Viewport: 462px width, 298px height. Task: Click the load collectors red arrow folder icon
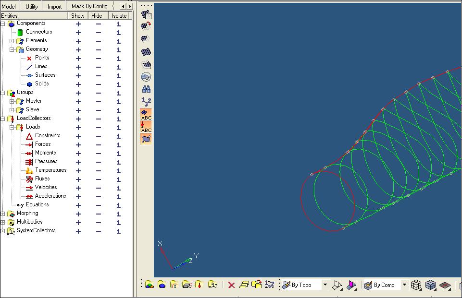[199, 285]
